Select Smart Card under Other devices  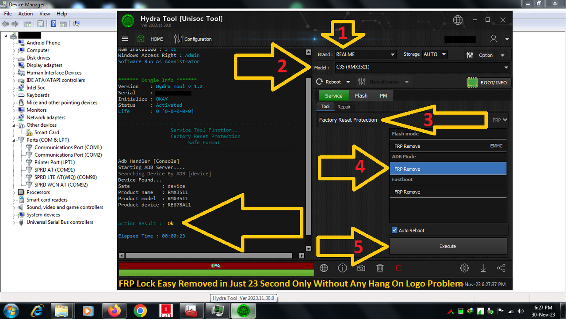(x=46, y=132)
